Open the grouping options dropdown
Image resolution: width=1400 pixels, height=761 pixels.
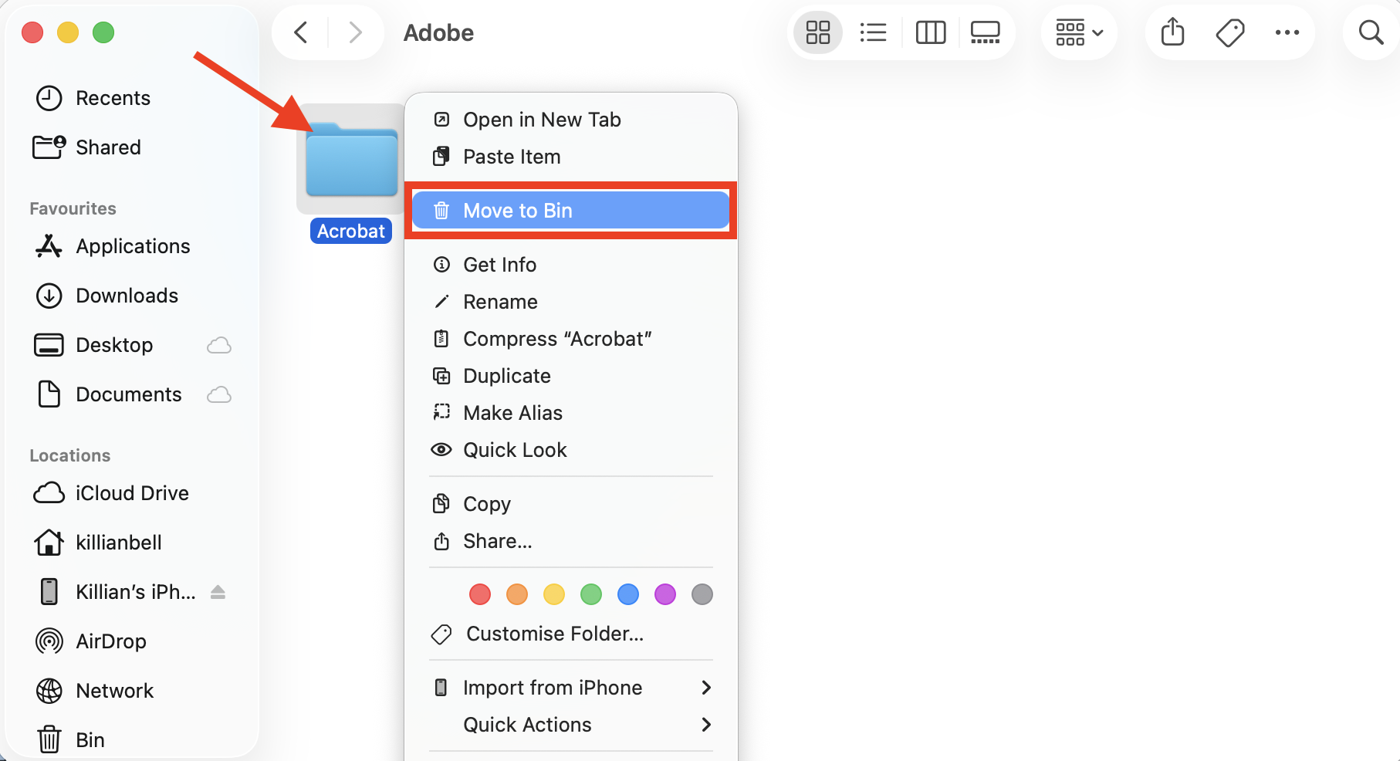coord(1078,32)
